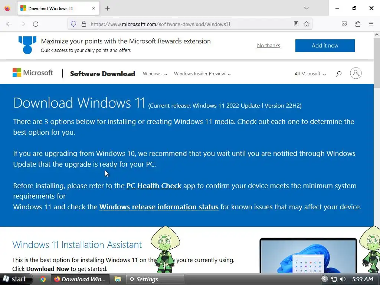Click the address bar URL field
Viewport: 380px width, 285px height.
click(189, 24)
